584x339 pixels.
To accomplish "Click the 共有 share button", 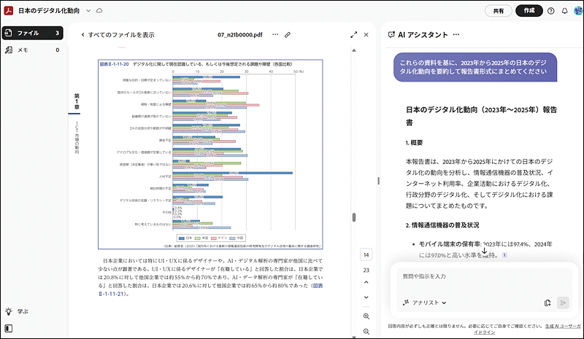I will (498, 11).
